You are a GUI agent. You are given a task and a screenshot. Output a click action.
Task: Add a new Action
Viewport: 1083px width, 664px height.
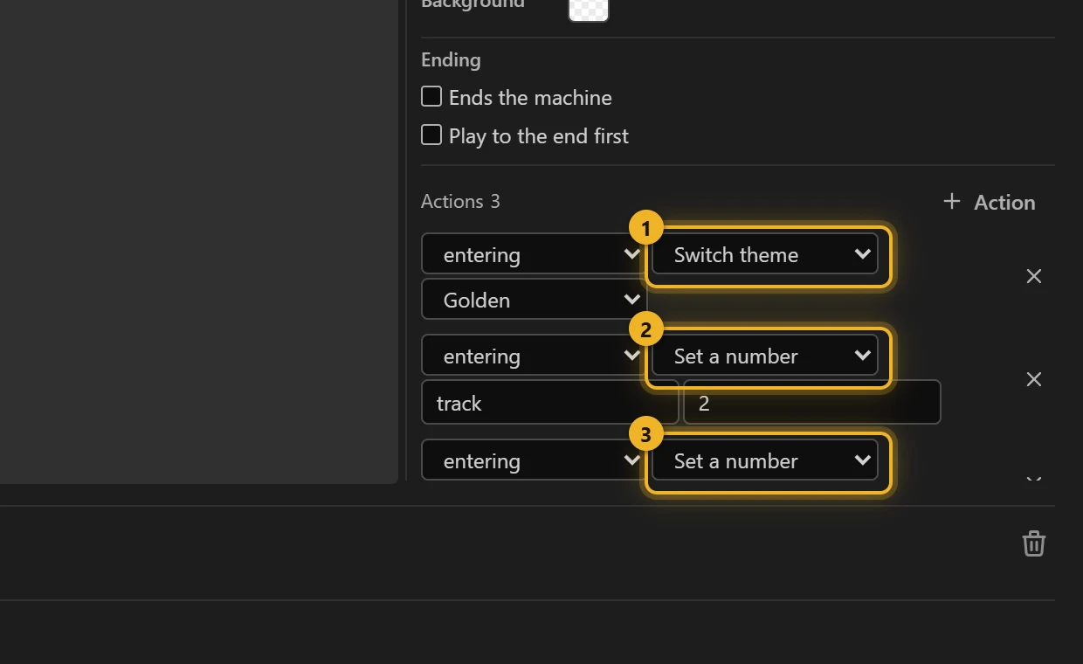[x=989, y=202]
